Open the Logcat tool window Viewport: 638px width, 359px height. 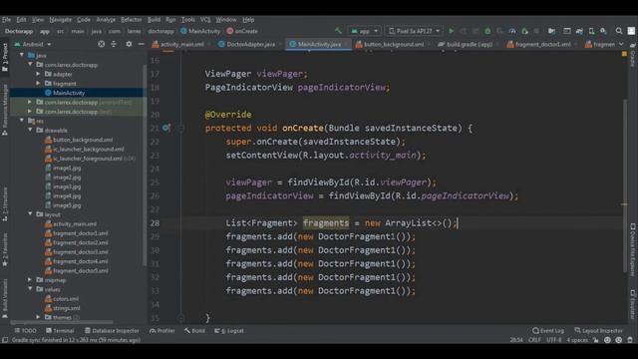pos(229,330)
